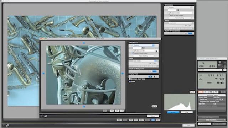Turn Focus ON in Zoom View panel
This screenshot has width=228, height=128.
150,63
